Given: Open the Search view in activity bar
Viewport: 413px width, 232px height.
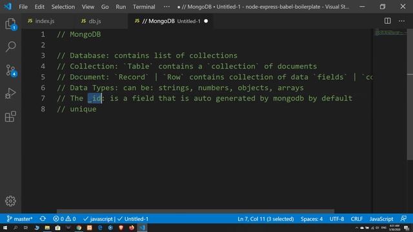Looking at the screenshot, I should coord(10,46).
